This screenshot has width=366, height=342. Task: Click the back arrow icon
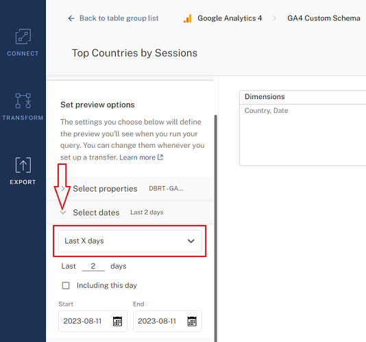pos(71,18)
